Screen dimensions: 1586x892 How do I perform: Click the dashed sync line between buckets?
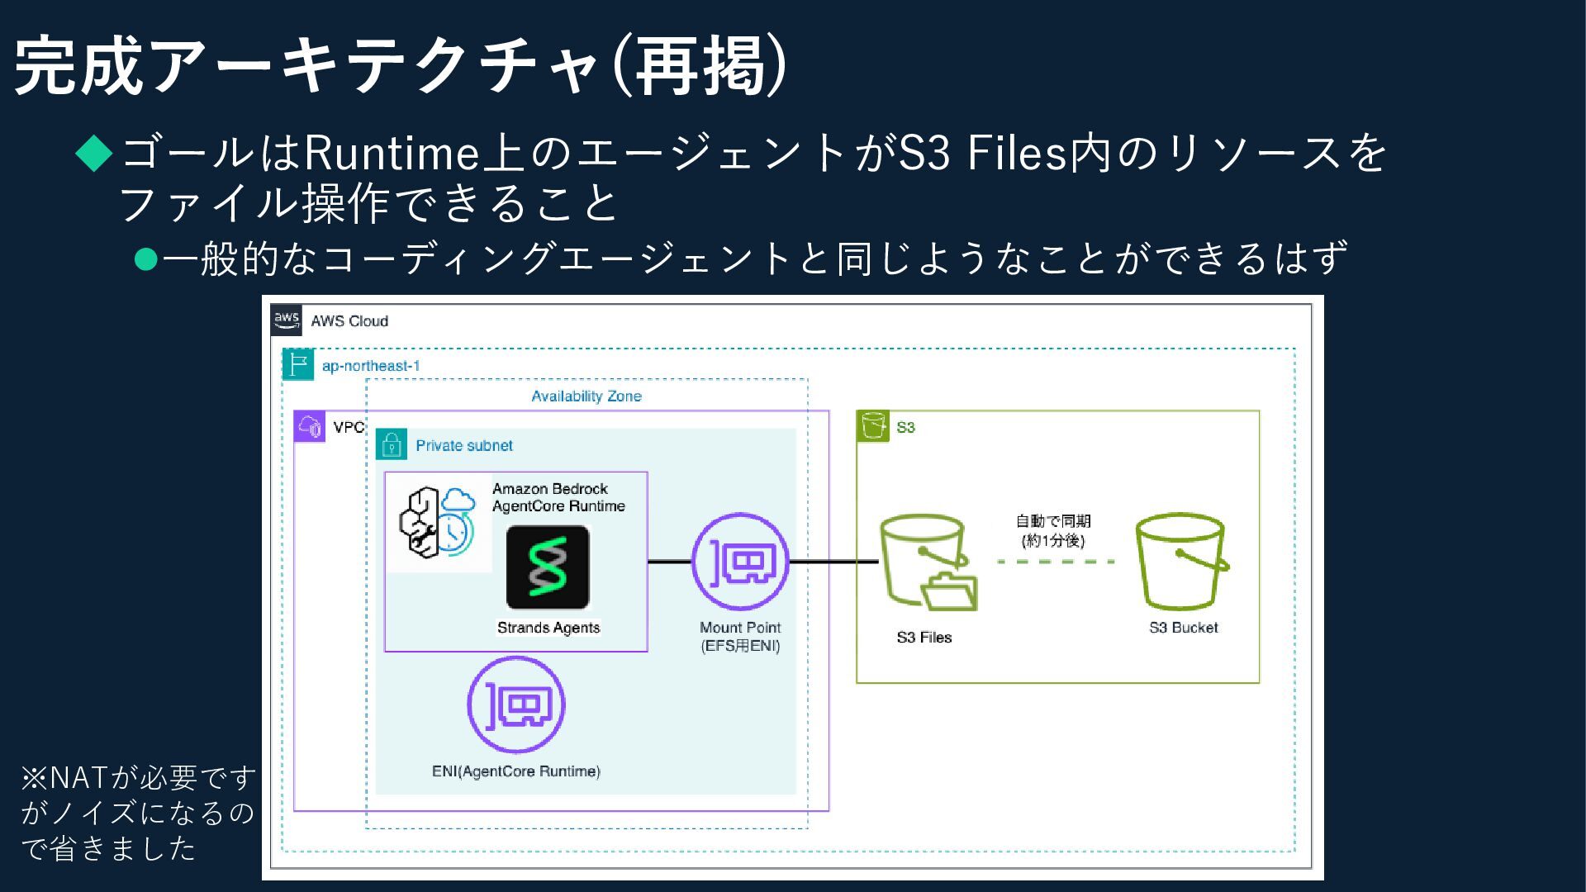pyautogui.click(x=1056, y=562)
